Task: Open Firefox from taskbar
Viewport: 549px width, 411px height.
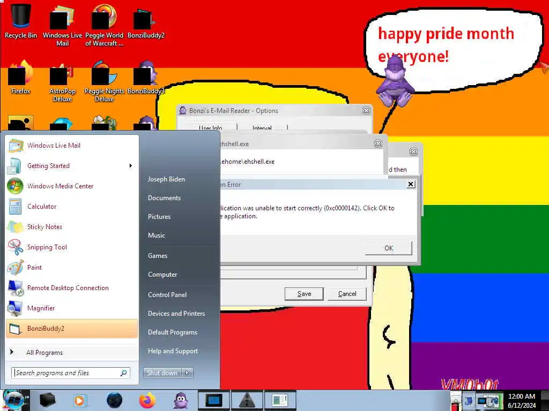Action: (x=147, y=400)
